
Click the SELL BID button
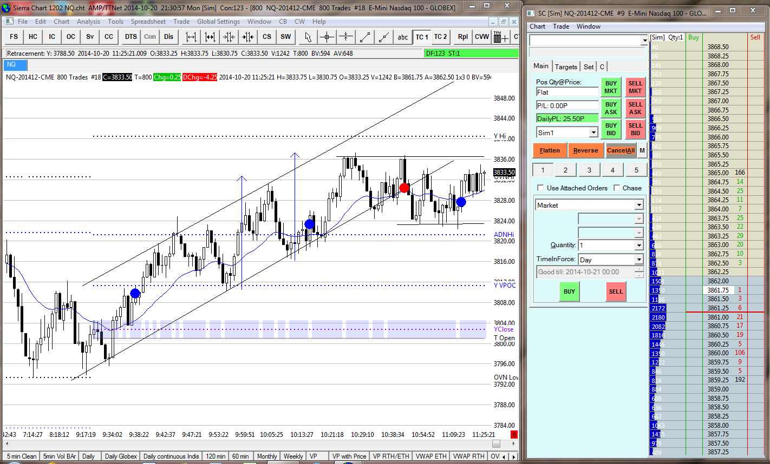635,130
